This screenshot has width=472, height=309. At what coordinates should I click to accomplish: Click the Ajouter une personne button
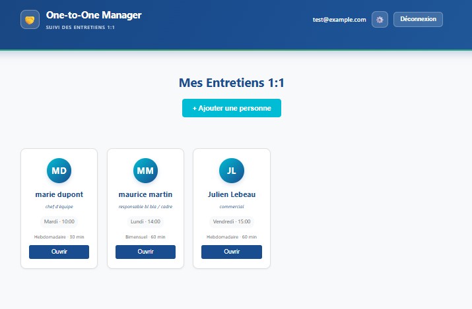point(232,108)
